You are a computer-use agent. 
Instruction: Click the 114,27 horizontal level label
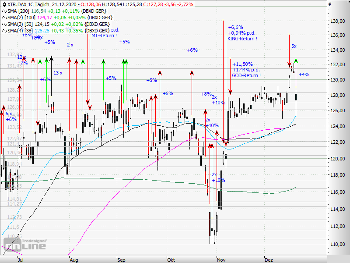click(x=14, y=204)
